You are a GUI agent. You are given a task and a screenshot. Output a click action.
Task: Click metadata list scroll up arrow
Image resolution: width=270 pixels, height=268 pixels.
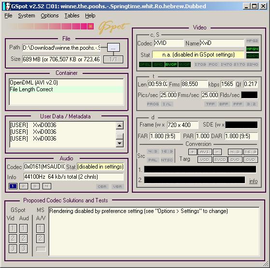click(x=119, y=126)
